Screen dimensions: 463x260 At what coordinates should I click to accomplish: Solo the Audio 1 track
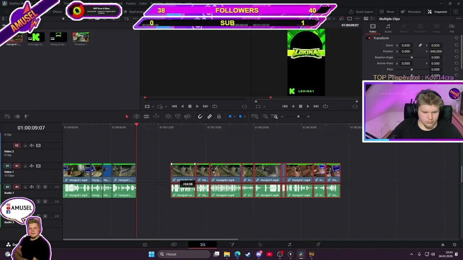[x=38, y=187]
